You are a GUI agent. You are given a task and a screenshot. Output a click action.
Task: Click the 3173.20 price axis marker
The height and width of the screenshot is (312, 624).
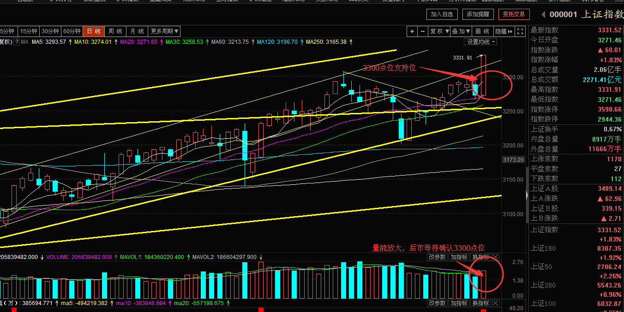515,159
